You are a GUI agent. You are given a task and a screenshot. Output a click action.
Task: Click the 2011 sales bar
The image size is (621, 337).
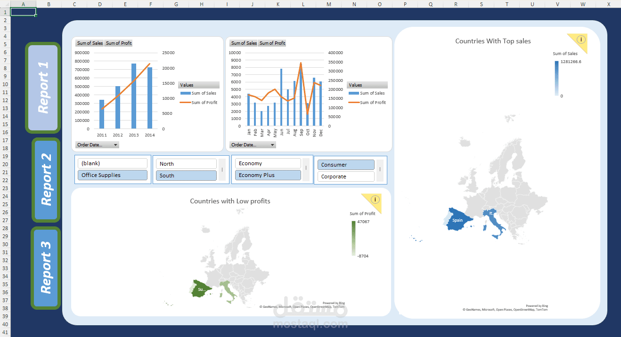[x=102, y=114]
